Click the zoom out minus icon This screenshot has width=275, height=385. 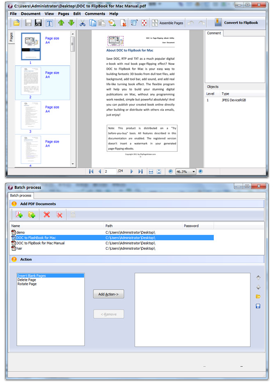[x=171, y=171]
